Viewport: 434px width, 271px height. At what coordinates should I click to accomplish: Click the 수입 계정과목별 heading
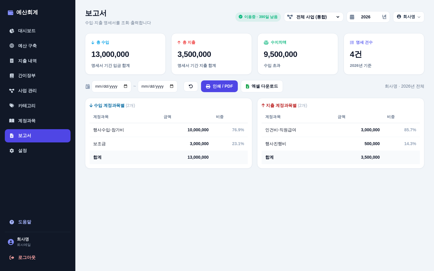pos(109,106)
